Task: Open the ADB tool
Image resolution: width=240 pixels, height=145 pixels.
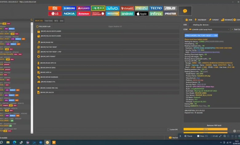Action: [x=188, y=20]
